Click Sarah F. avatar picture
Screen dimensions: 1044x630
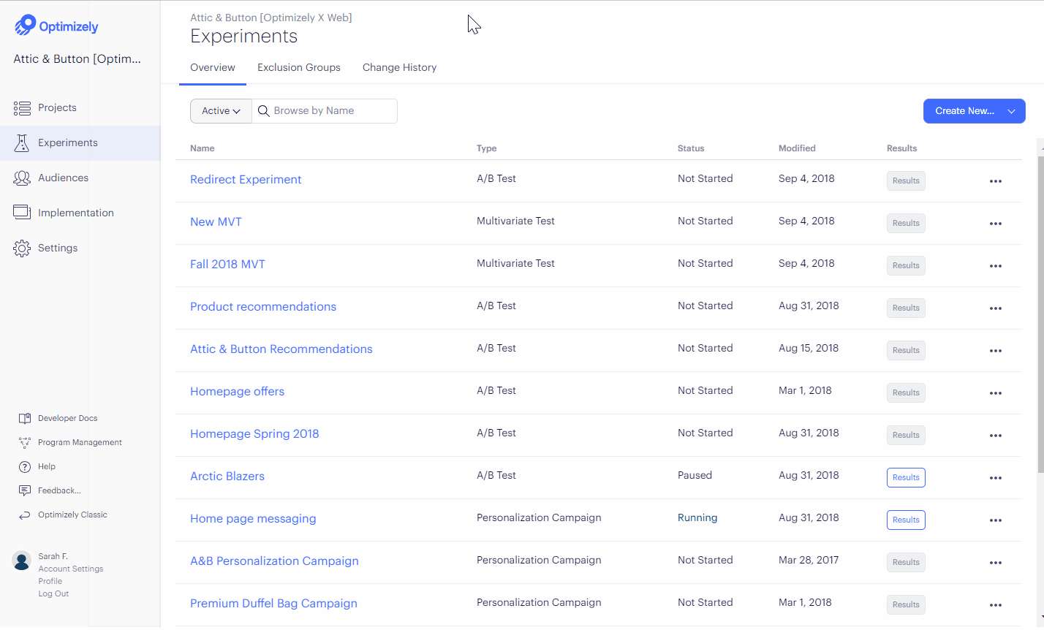point(22,561)
